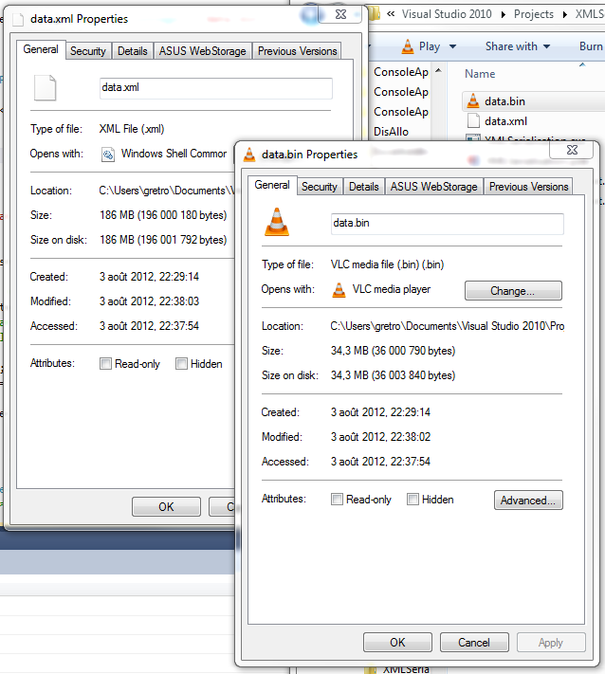
Task: Click the VLC cone icon beside Play
Action: (x=407, y=46)
